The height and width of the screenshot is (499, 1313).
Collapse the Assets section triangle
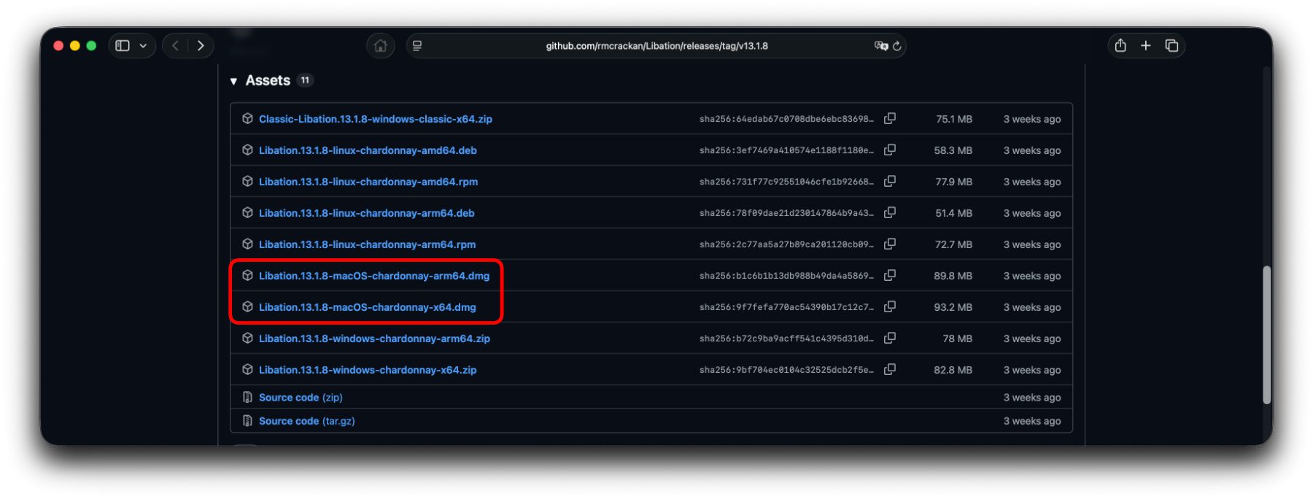pyautogui.click(x=233, y=81)
